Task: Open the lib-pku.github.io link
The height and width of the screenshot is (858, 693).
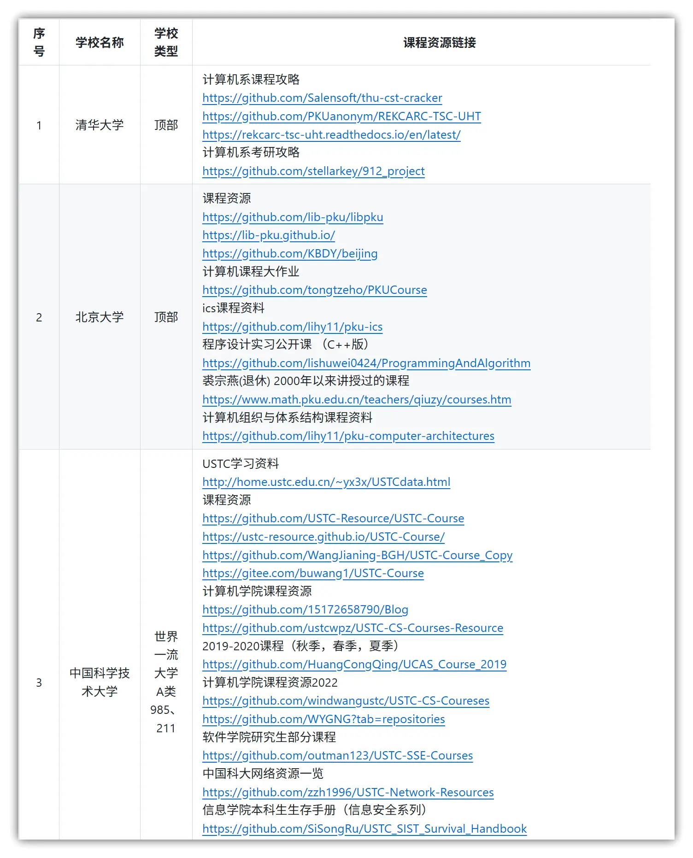Action: tap(269, 235)
